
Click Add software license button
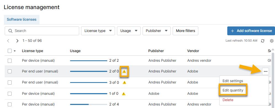tap(251, 31)
